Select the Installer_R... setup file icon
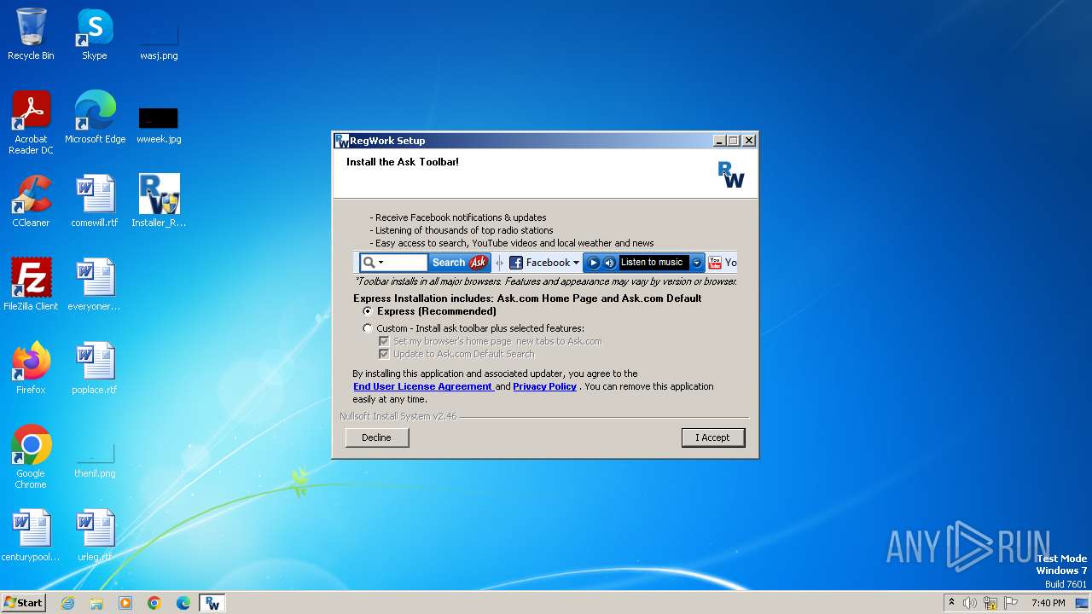The height and width of the screenshot is (614, 1092). point(159,201)
